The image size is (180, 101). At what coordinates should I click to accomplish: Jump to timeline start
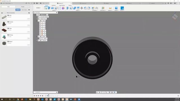point(34,96)
